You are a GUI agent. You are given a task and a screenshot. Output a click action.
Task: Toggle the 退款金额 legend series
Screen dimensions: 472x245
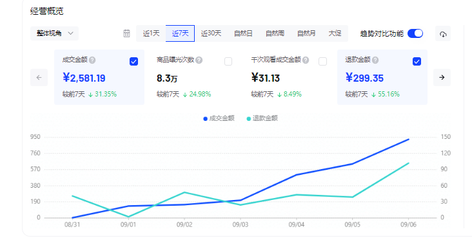click(x=262, y=118)
